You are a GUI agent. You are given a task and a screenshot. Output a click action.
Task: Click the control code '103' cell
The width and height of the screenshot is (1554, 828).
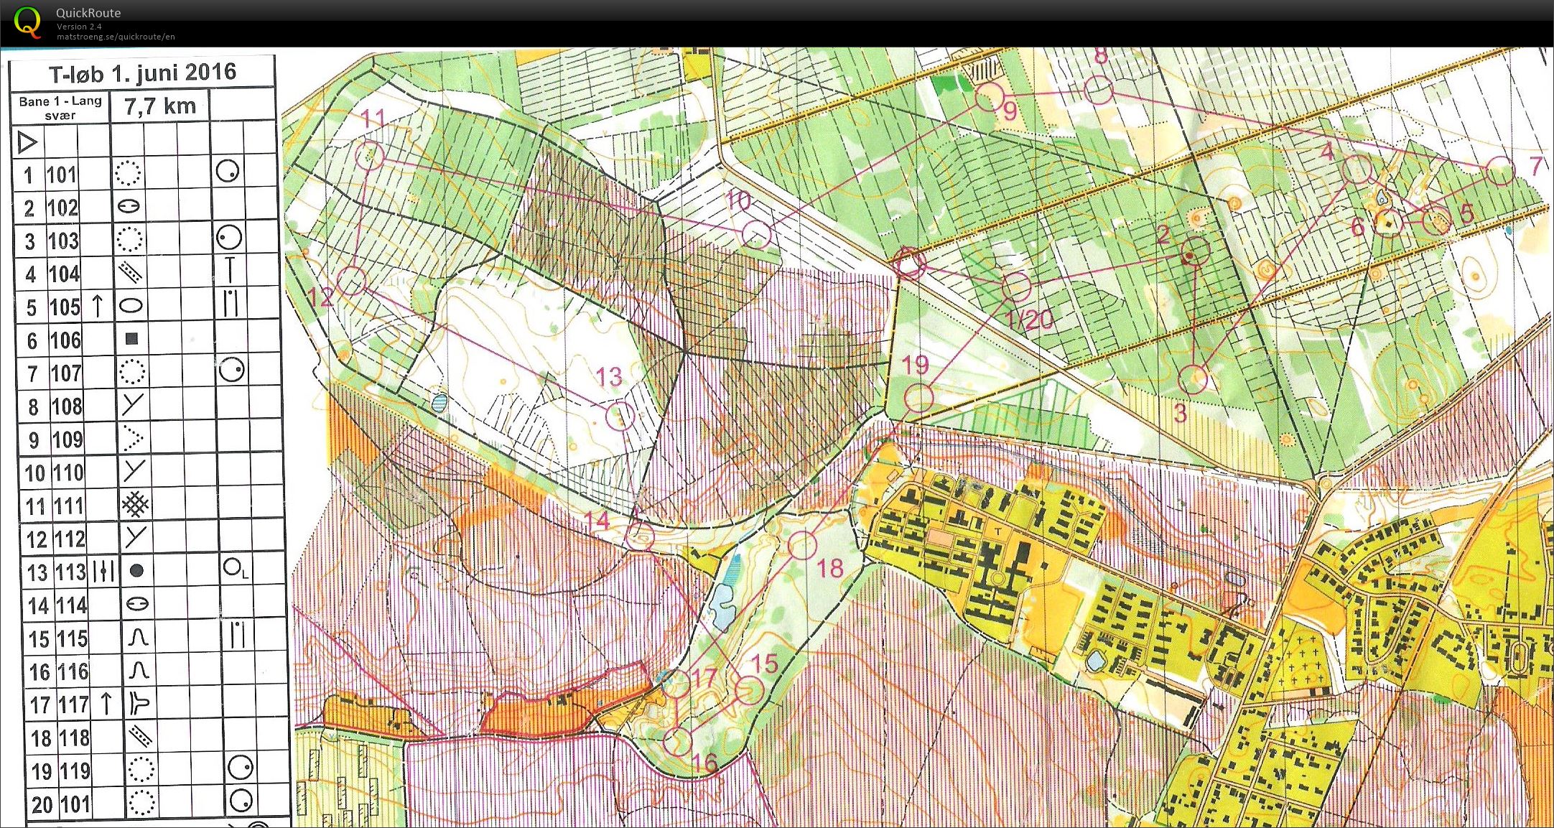click(63, 241)
